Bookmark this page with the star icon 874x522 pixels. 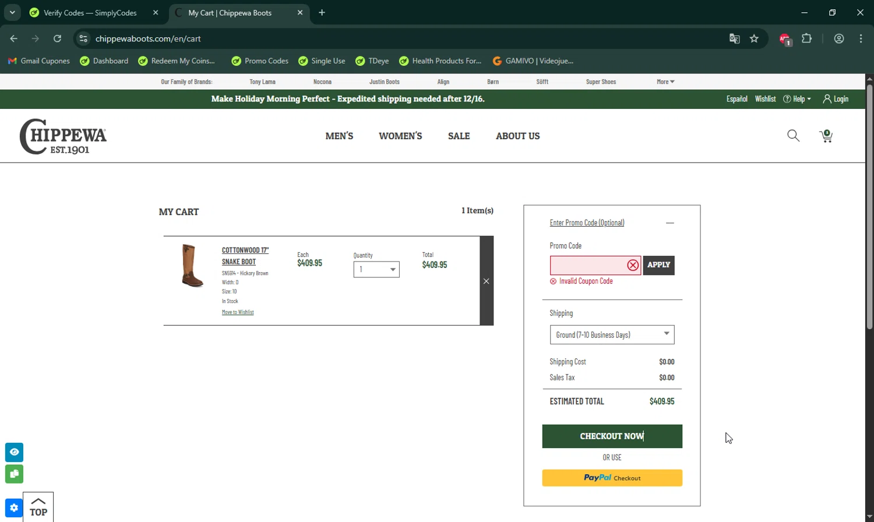[x=754, y=38]
